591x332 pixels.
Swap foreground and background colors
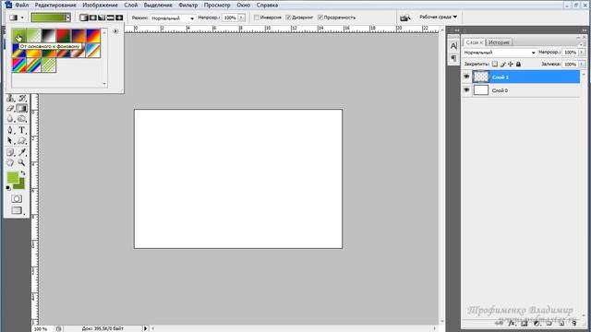[x=23, y=172]
